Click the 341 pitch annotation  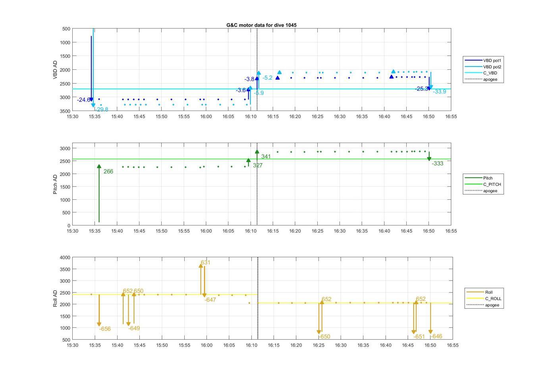coord(266,157)
